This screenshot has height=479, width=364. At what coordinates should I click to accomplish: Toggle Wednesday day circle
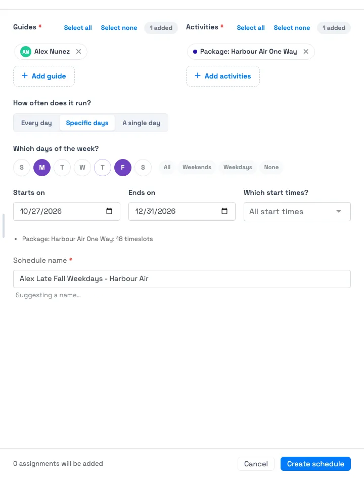click(x=82, y=168)
